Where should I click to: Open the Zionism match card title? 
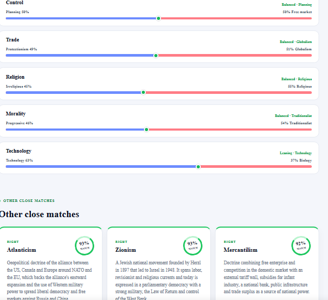pos(126,250)
